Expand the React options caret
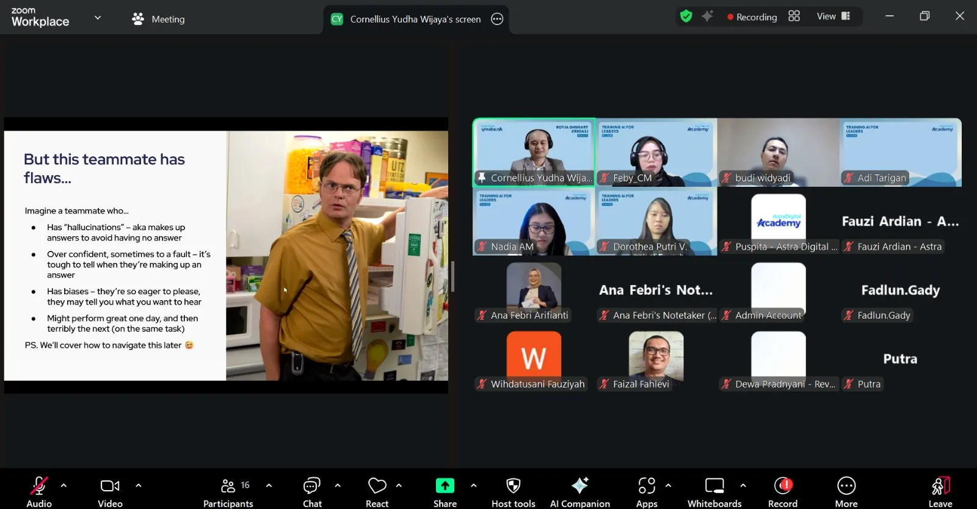Screen dimensions: 977x509 (399, 486)
